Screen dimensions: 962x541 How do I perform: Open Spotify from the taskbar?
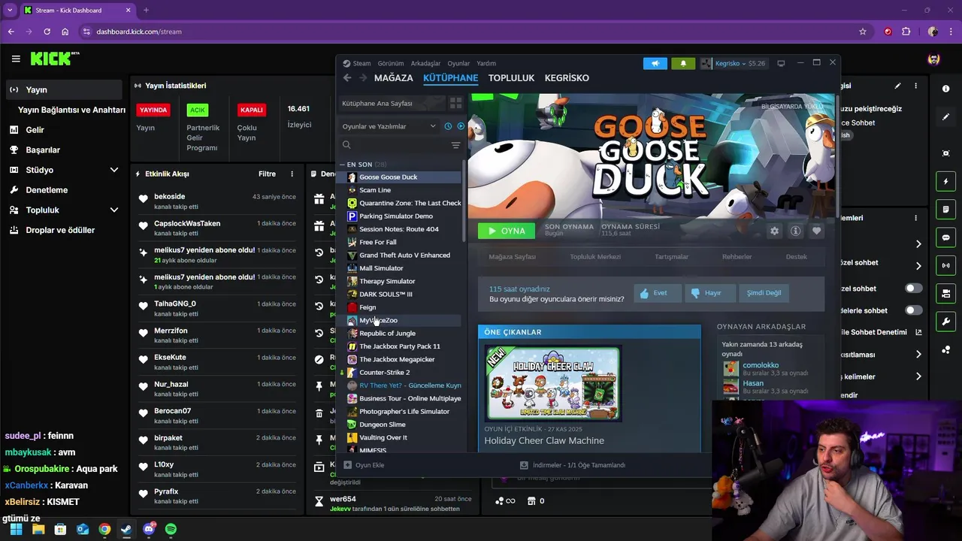tap(171, 529)
